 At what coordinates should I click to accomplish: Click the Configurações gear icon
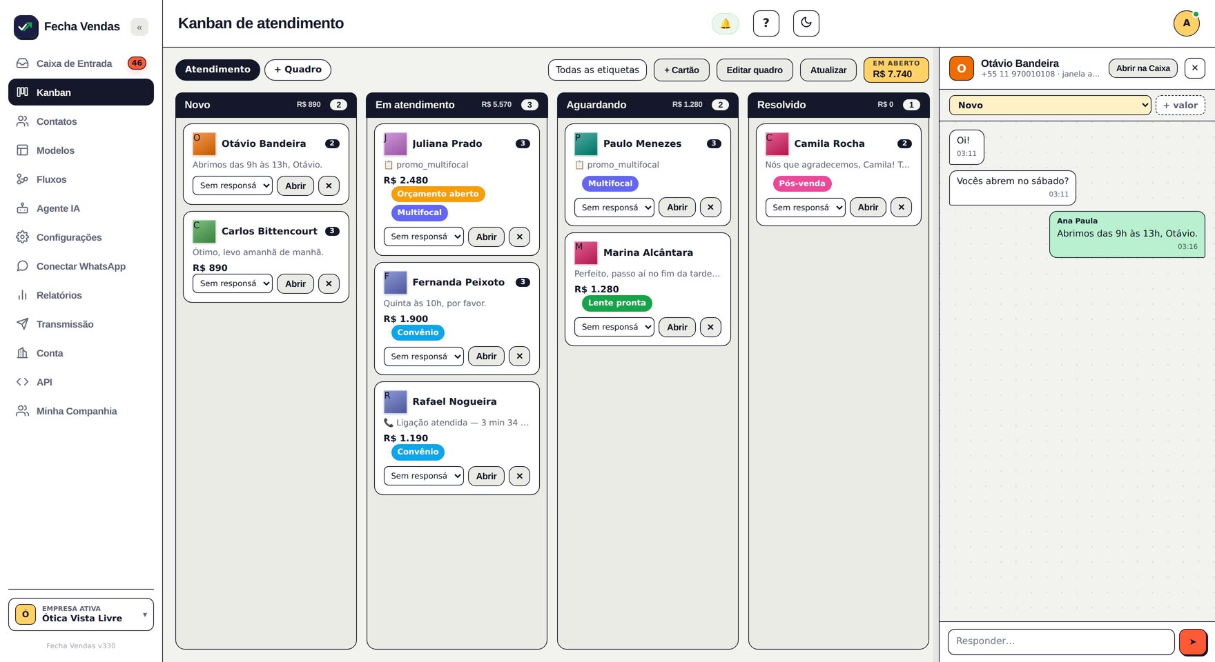click(x=23, y=237)
